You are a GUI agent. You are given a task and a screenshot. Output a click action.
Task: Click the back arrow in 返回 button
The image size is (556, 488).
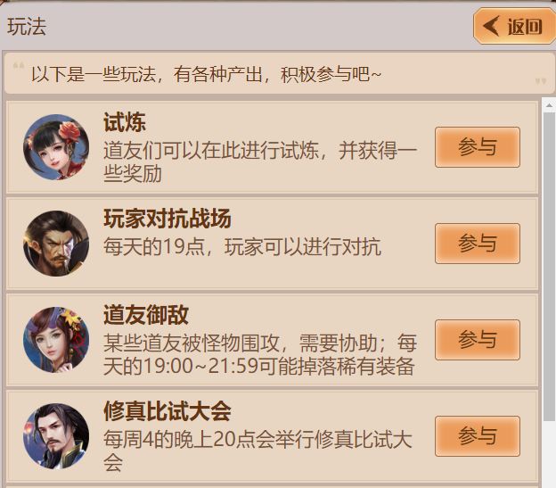point(492,26)
